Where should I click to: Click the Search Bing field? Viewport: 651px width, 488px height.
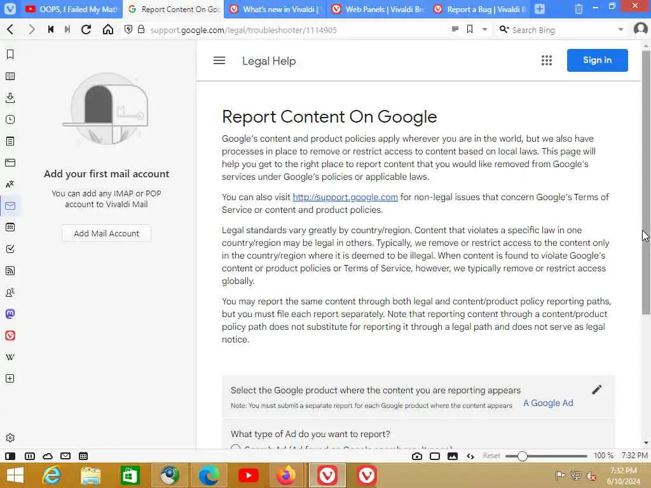pos(563,30)
